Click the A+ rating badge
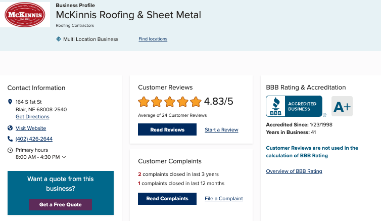The width and height of the screenshot is (381, 221). [342, 106]
